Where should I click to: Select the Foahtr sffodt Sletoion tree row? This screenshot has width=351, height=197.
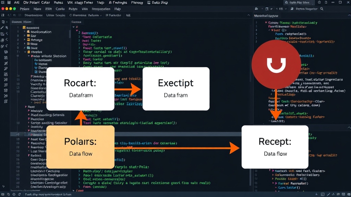pyautogui.click(x=49, y=56)
